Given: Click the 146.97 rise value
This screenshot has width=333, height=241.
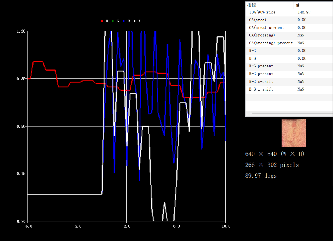Looking at the screenshot, I should pos(304,12).
